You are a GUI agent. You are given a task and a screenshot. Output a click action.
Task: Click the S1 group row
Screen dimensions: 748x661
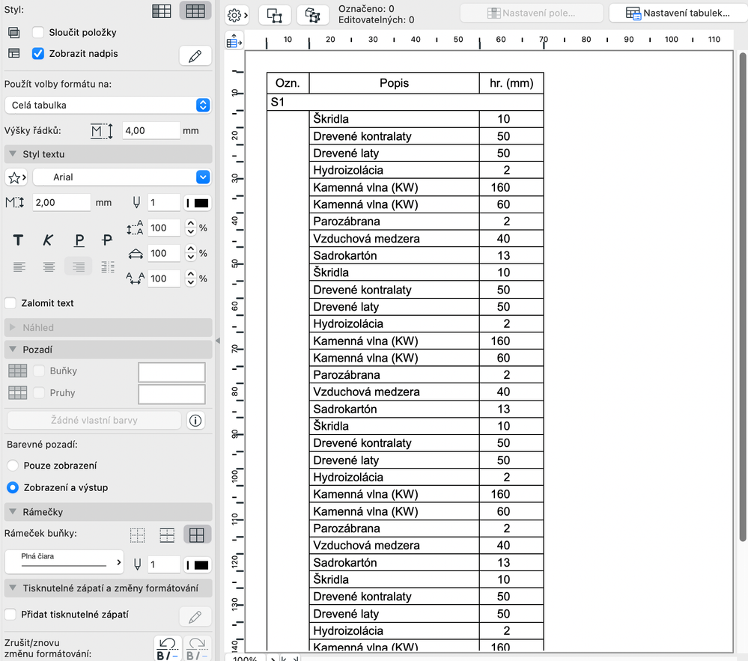click(405, 102)
